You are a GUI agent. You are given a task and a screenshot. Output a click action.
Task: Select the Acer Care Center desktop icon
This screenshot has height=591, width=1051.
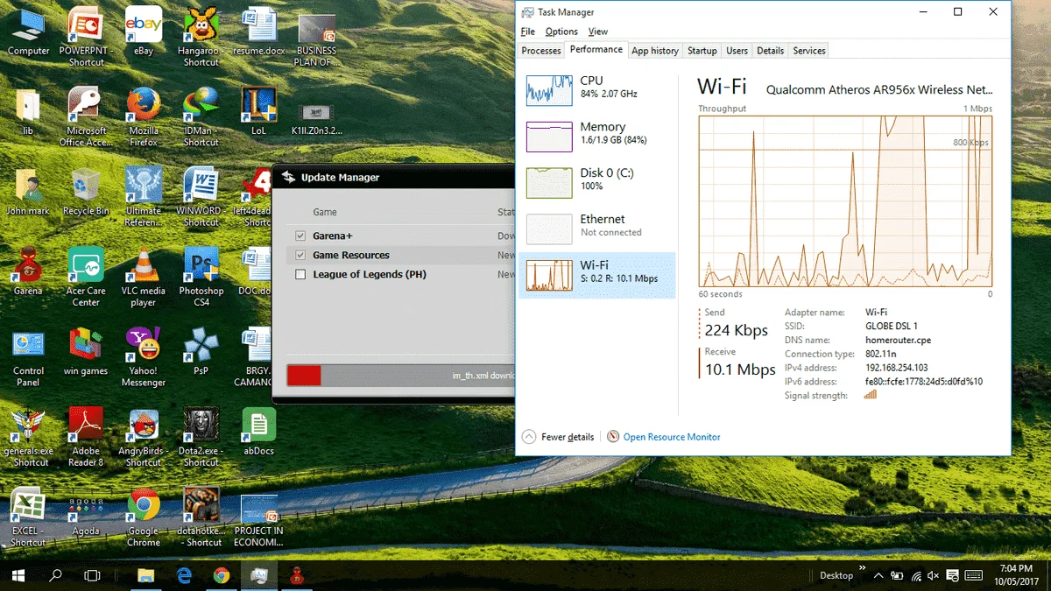click(86, 276)
